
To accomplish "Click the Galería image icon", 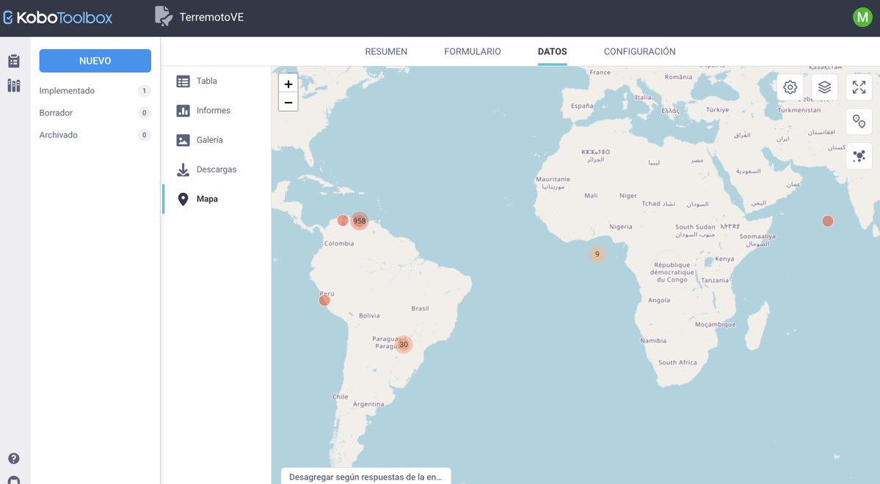I will click(x=183, y=140).
